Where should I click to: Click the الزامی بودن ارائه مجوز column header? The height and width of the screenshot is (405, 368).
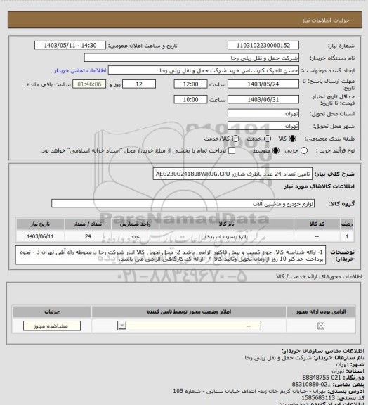click(x=320, y=311)
